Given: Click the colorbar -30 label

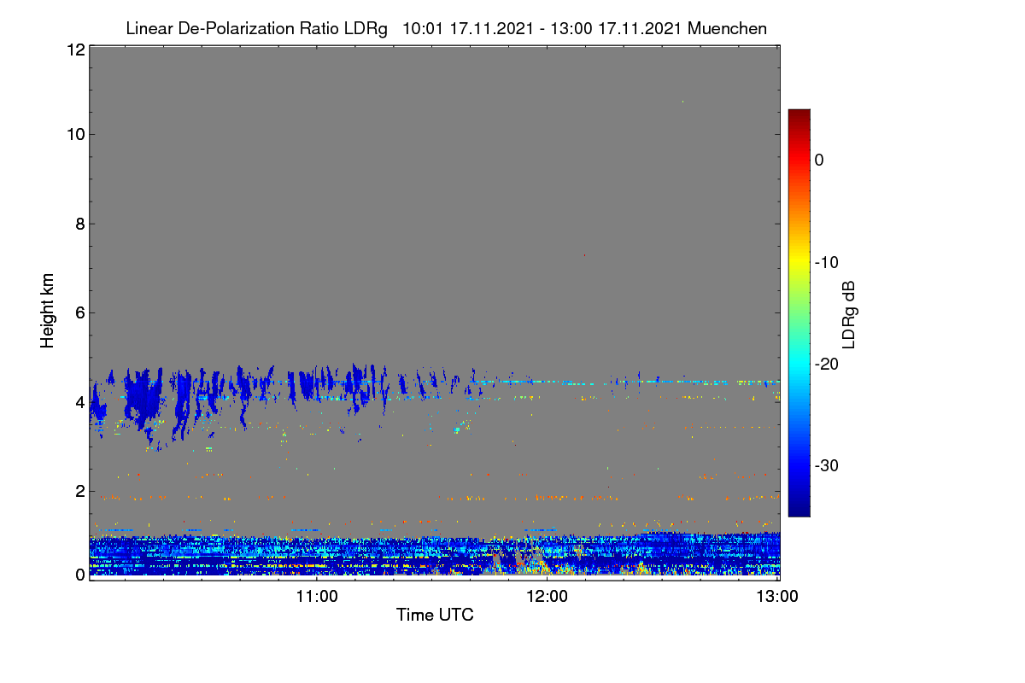Looking at the screenshot, I should coord(827,466).
